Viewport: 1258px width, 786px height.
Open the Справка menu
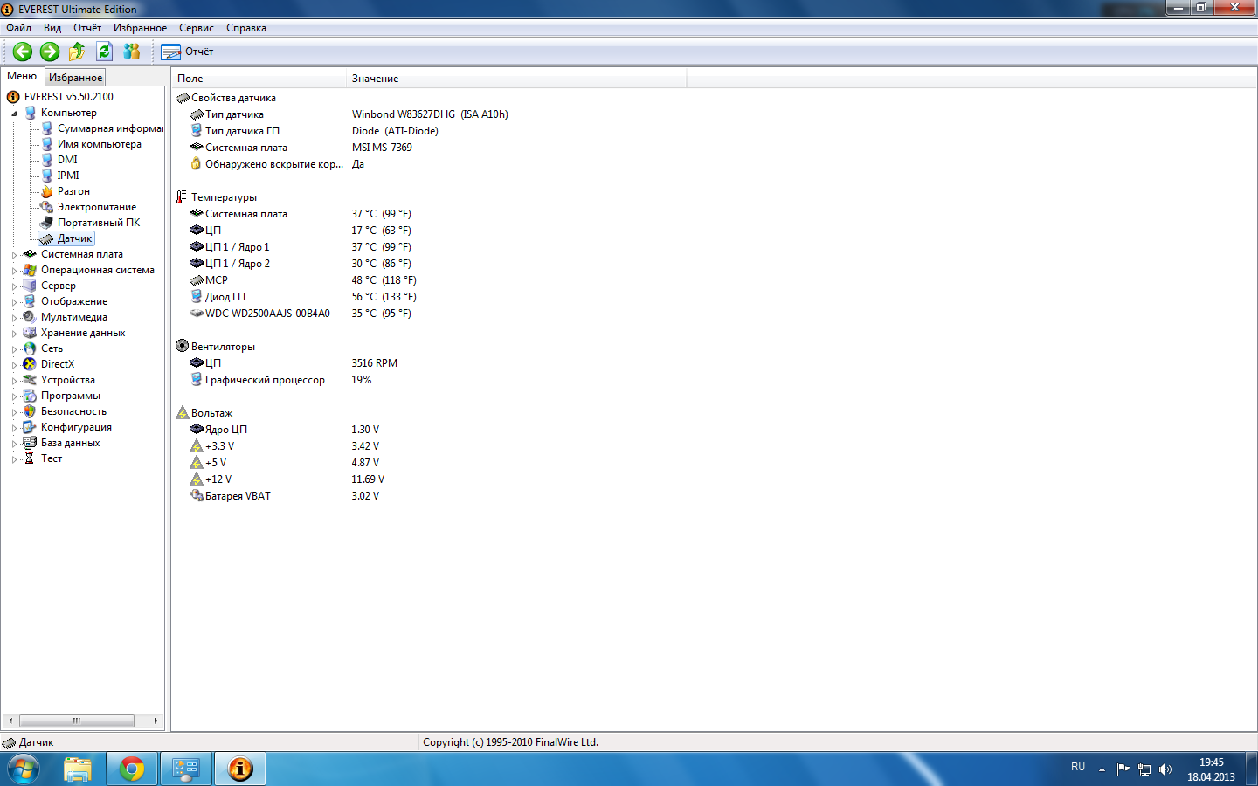pyautogui.click(x=246, y=28)
